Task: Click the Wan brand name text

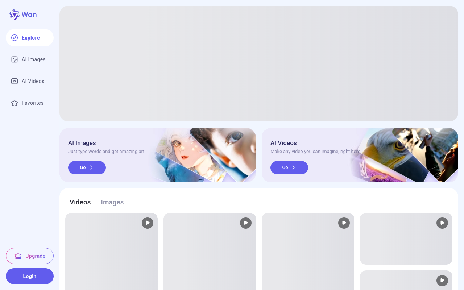Action: click(29, 14)
